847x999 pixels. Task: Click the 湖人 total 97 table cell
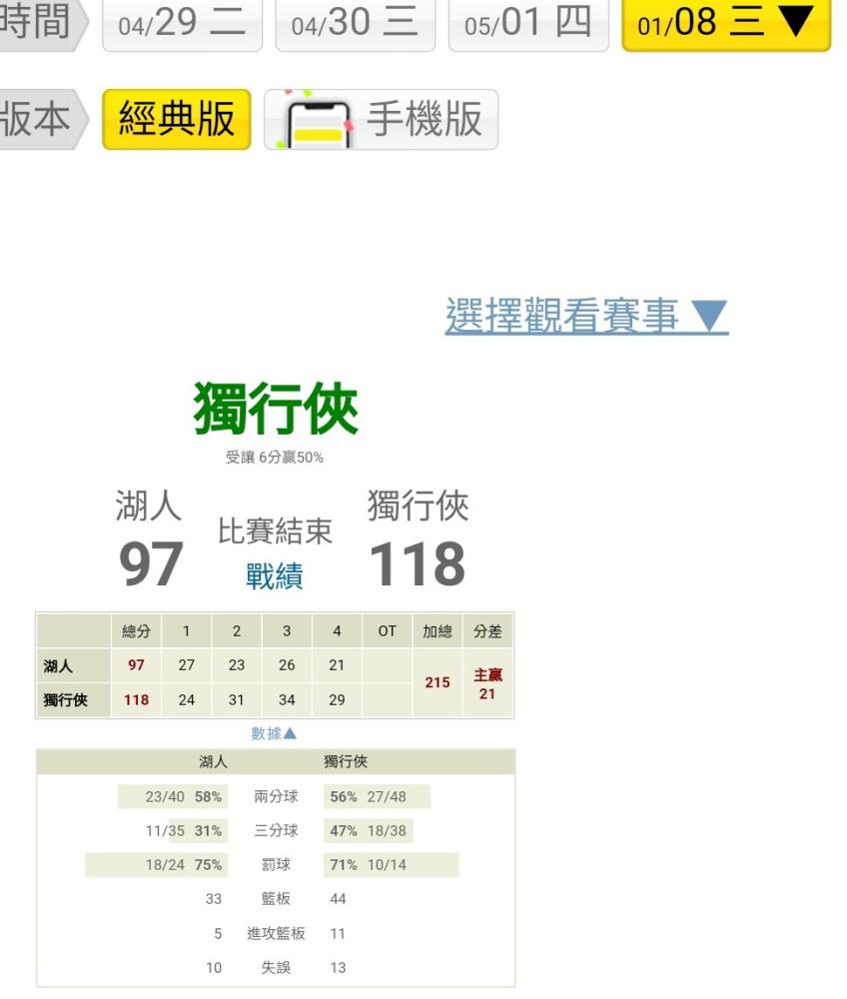[x=136, y=665]
